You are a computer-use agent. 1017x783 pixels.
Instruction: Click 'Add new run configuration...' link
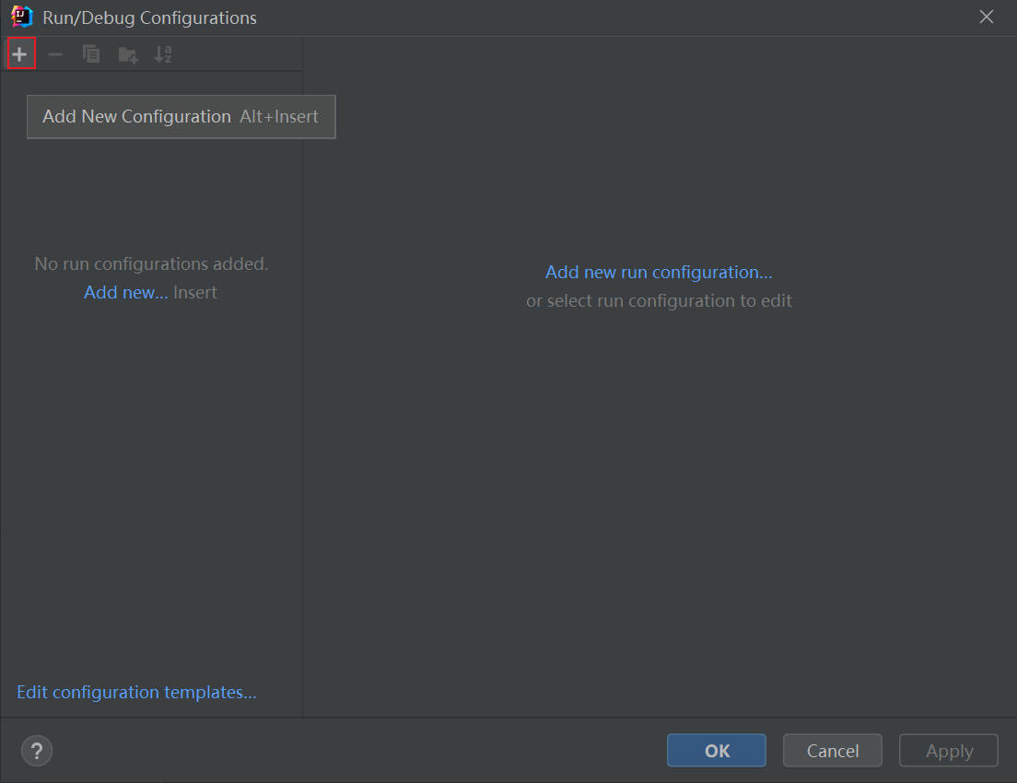(659, 273)
